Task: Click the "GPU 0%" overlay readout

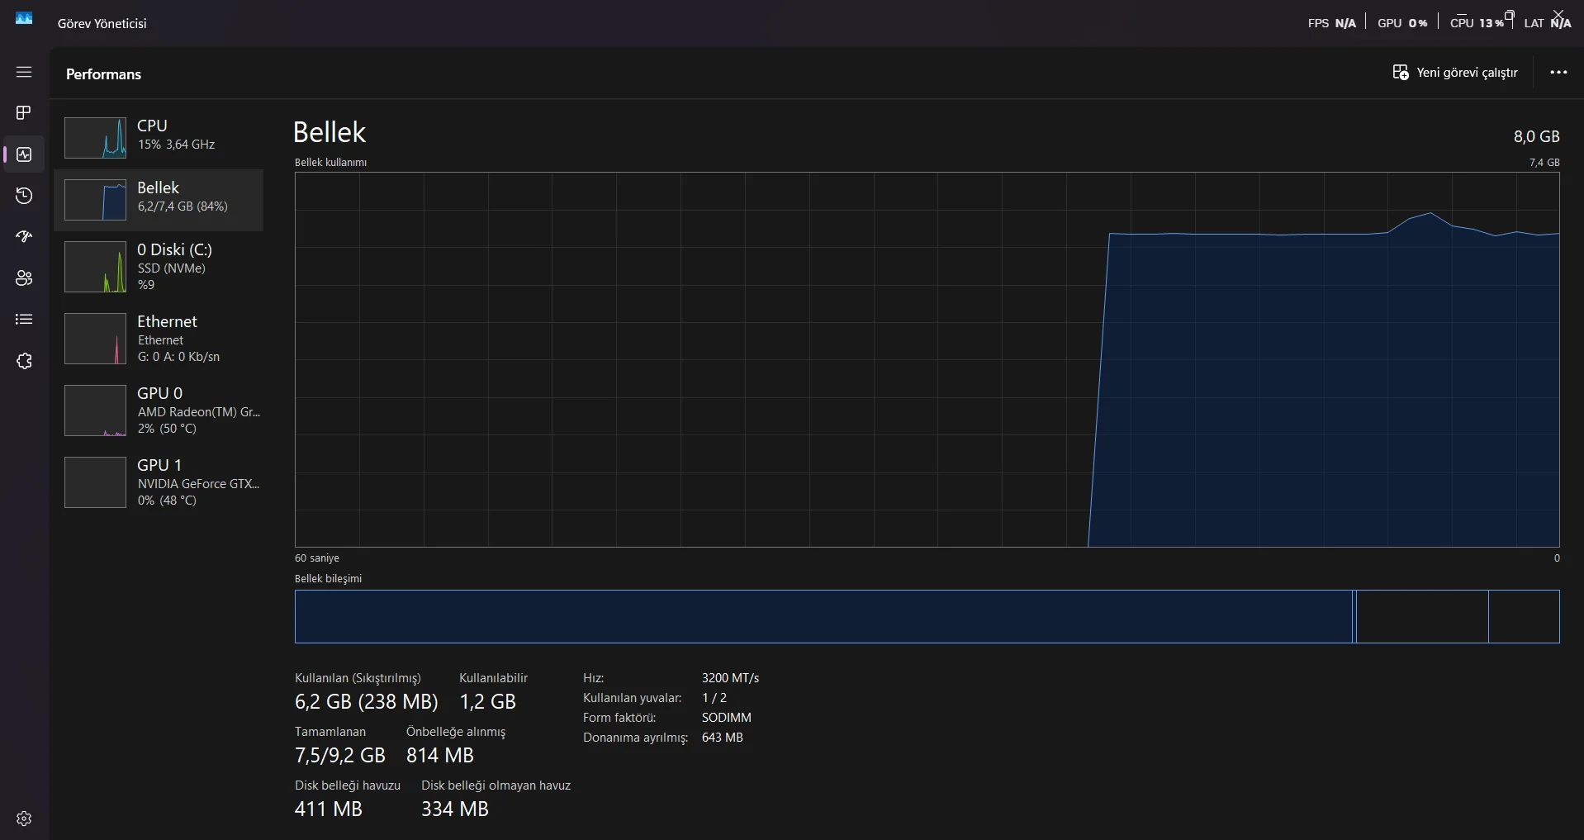Action: pos(1402,23)
